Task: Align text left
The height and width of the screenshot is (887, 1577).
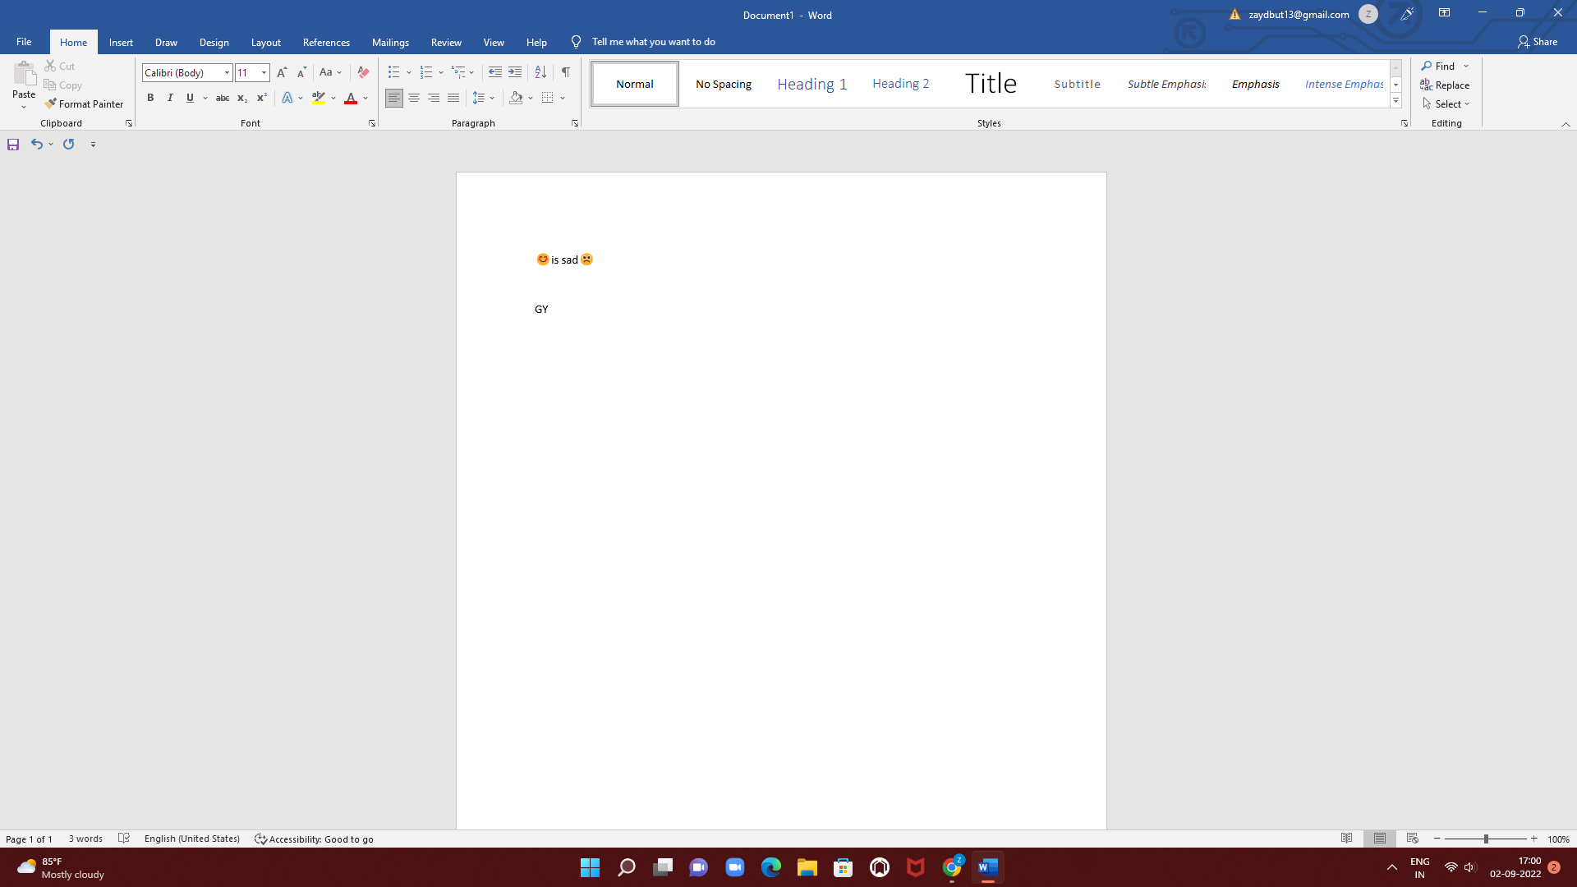Action: tap(394, 98)
